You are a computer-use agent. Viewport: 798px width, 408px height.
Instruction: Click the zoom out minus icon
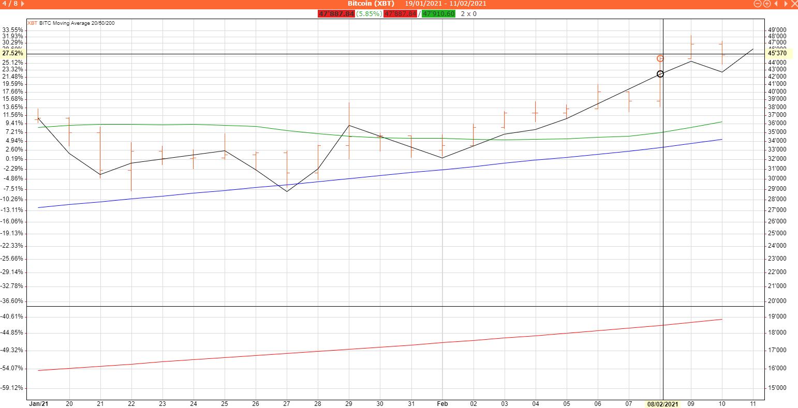[x=758, y=4]
